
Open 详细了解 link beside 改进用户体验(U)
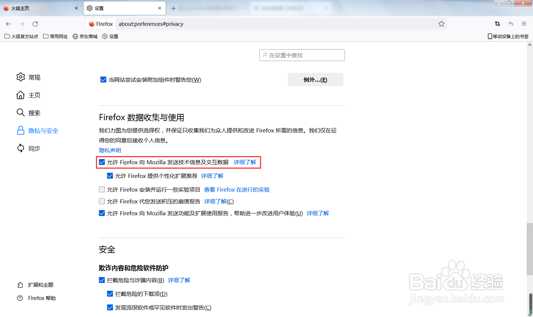(318, 213)
